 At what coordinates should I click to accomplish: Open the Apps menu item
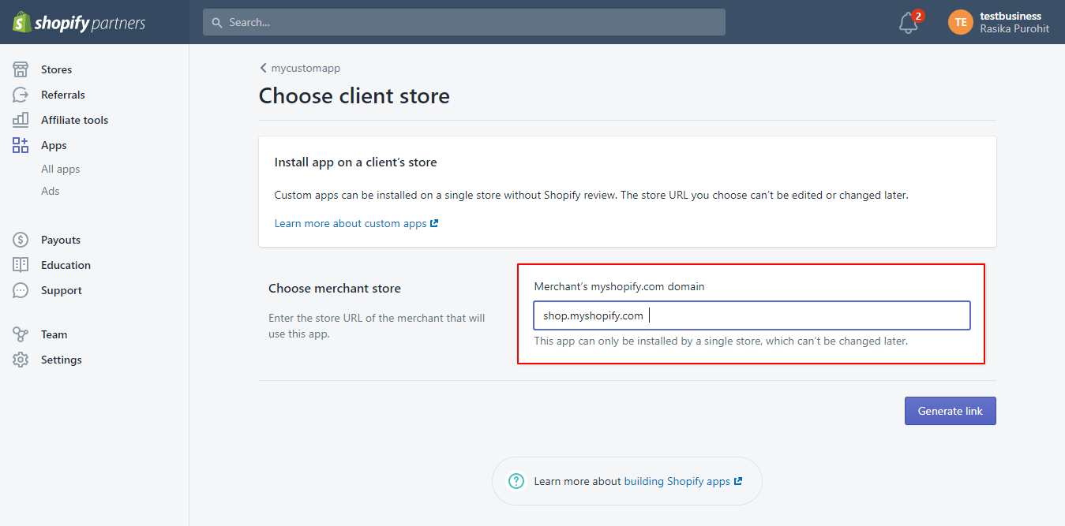coord(54,145)
